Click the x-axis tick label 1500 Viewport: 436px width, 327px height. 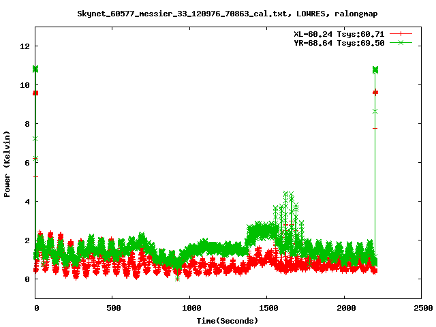pyautogui.click(x=268, y=308)
